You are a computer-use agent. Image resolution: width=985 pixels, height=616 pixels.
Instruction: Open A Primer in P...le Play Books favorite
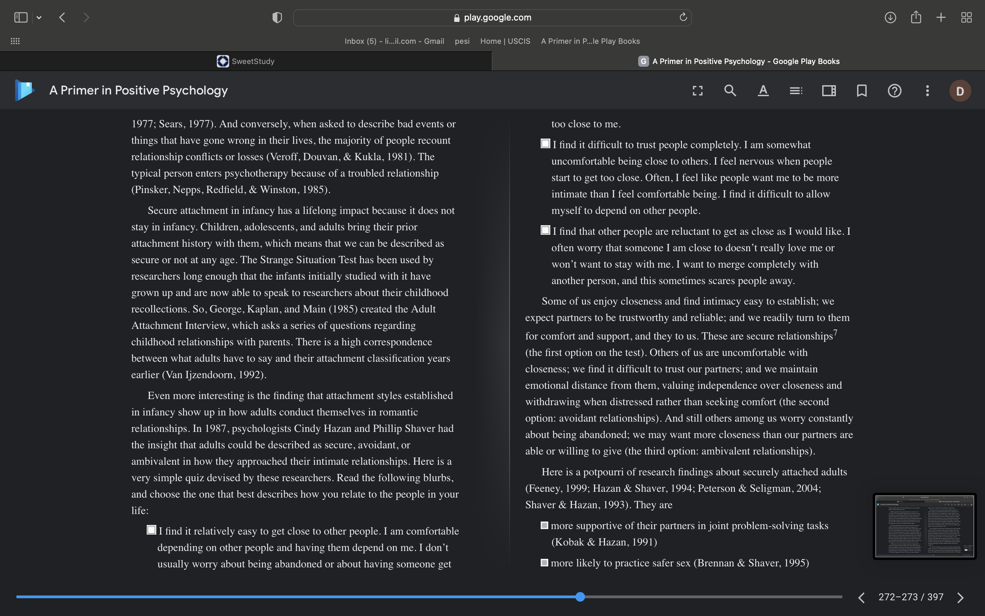click(x=590, y=41)
